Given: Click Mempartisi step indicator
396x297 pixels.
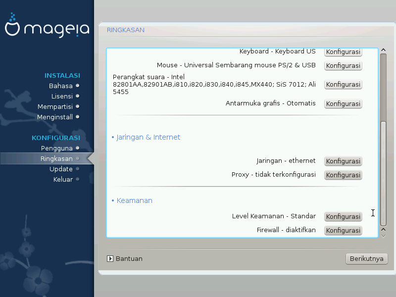Looking at the screenshot, I should 77,106.
